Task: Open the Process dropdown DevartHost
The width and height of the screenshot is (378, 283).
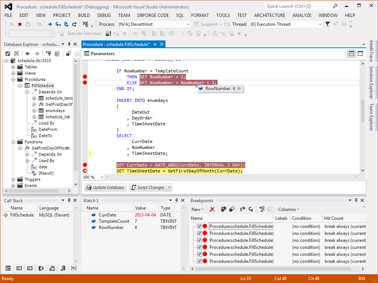Action: pos(154,24)
